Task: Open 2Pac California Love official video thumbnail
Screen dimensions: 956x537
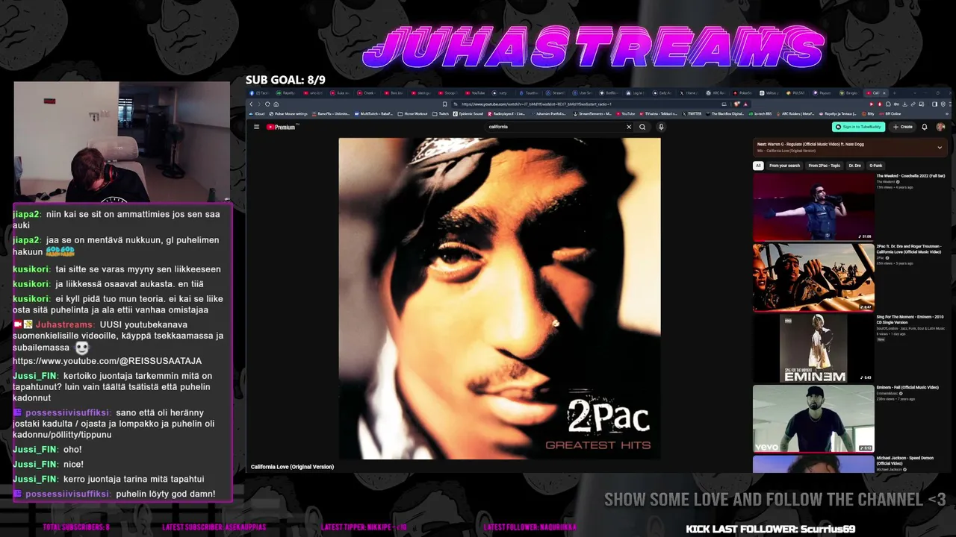Action: tap(813, 277)
